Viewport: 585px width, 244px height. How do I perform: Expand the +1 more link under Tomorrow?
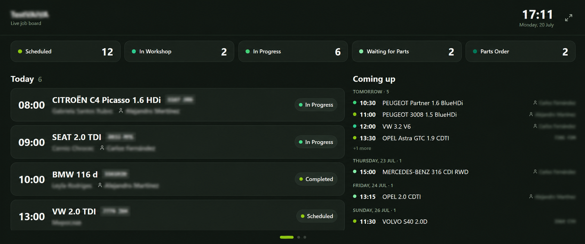click(362, 148)
